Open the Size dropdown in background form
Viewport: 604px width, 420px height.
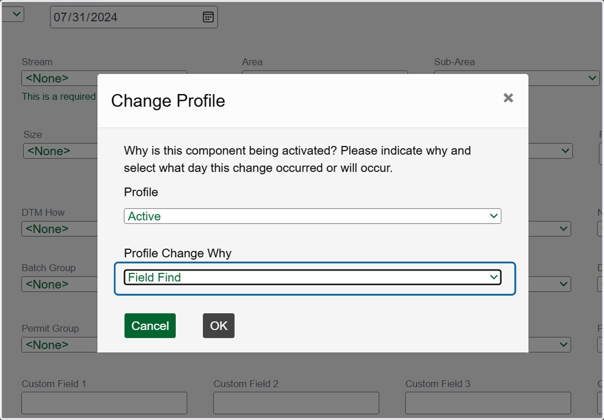click(60, 151)
